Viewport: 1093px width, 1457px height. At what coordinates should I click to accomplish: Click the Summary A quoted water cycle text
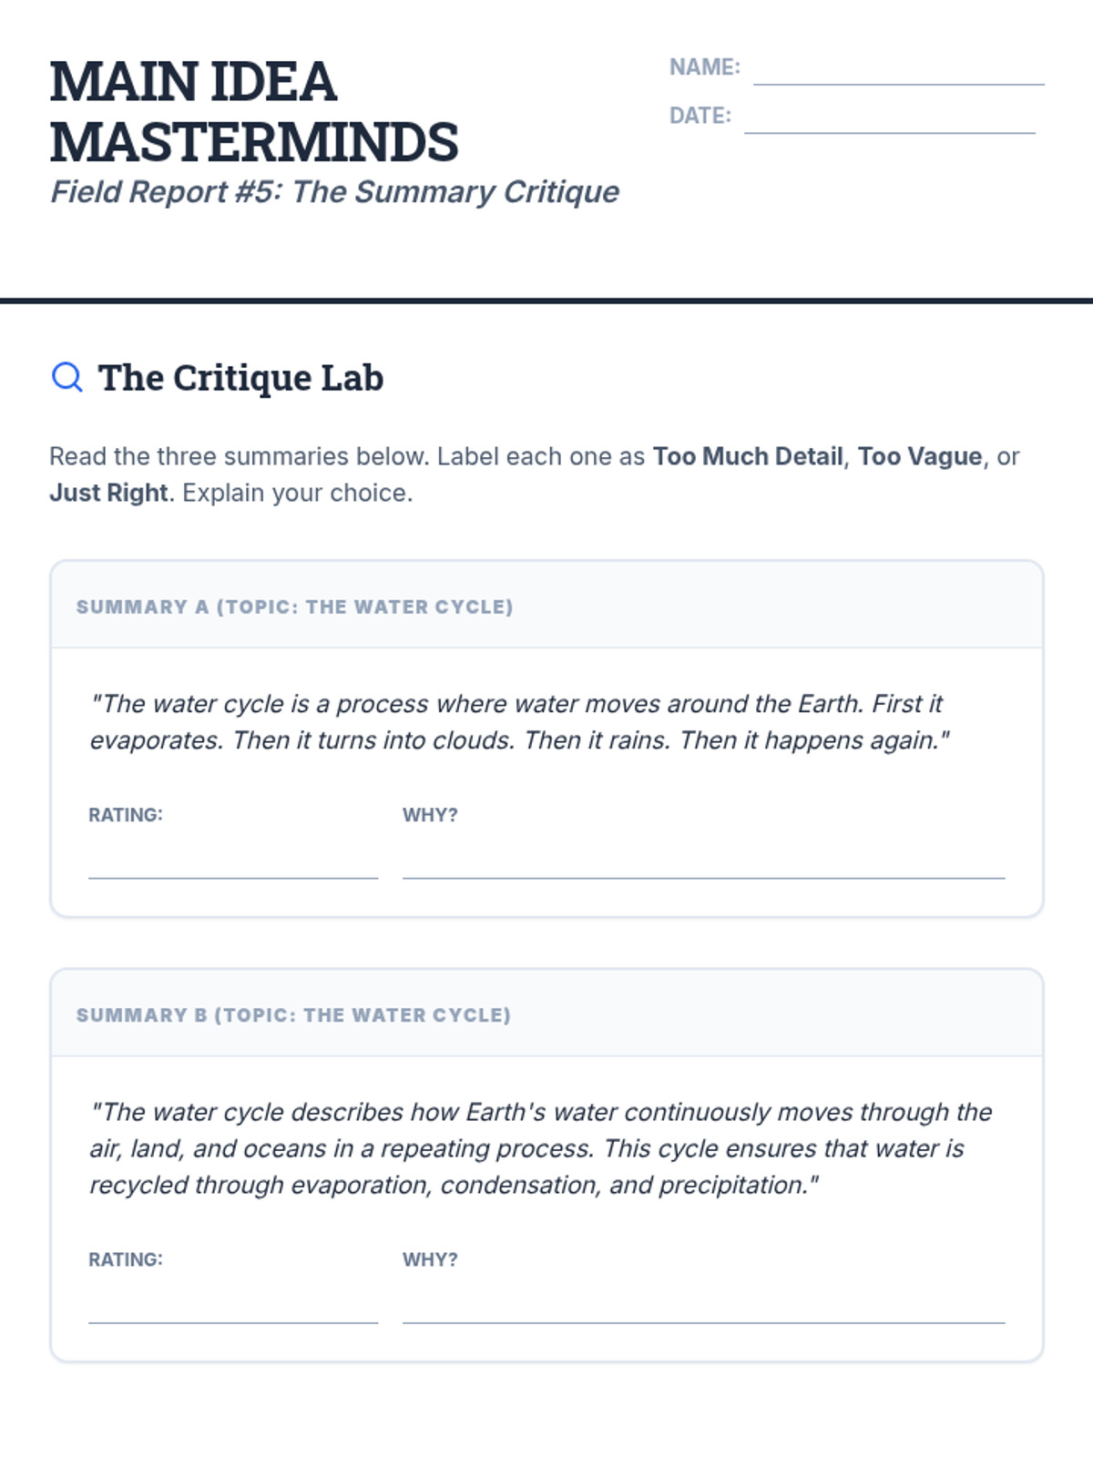tap(519, 721)
